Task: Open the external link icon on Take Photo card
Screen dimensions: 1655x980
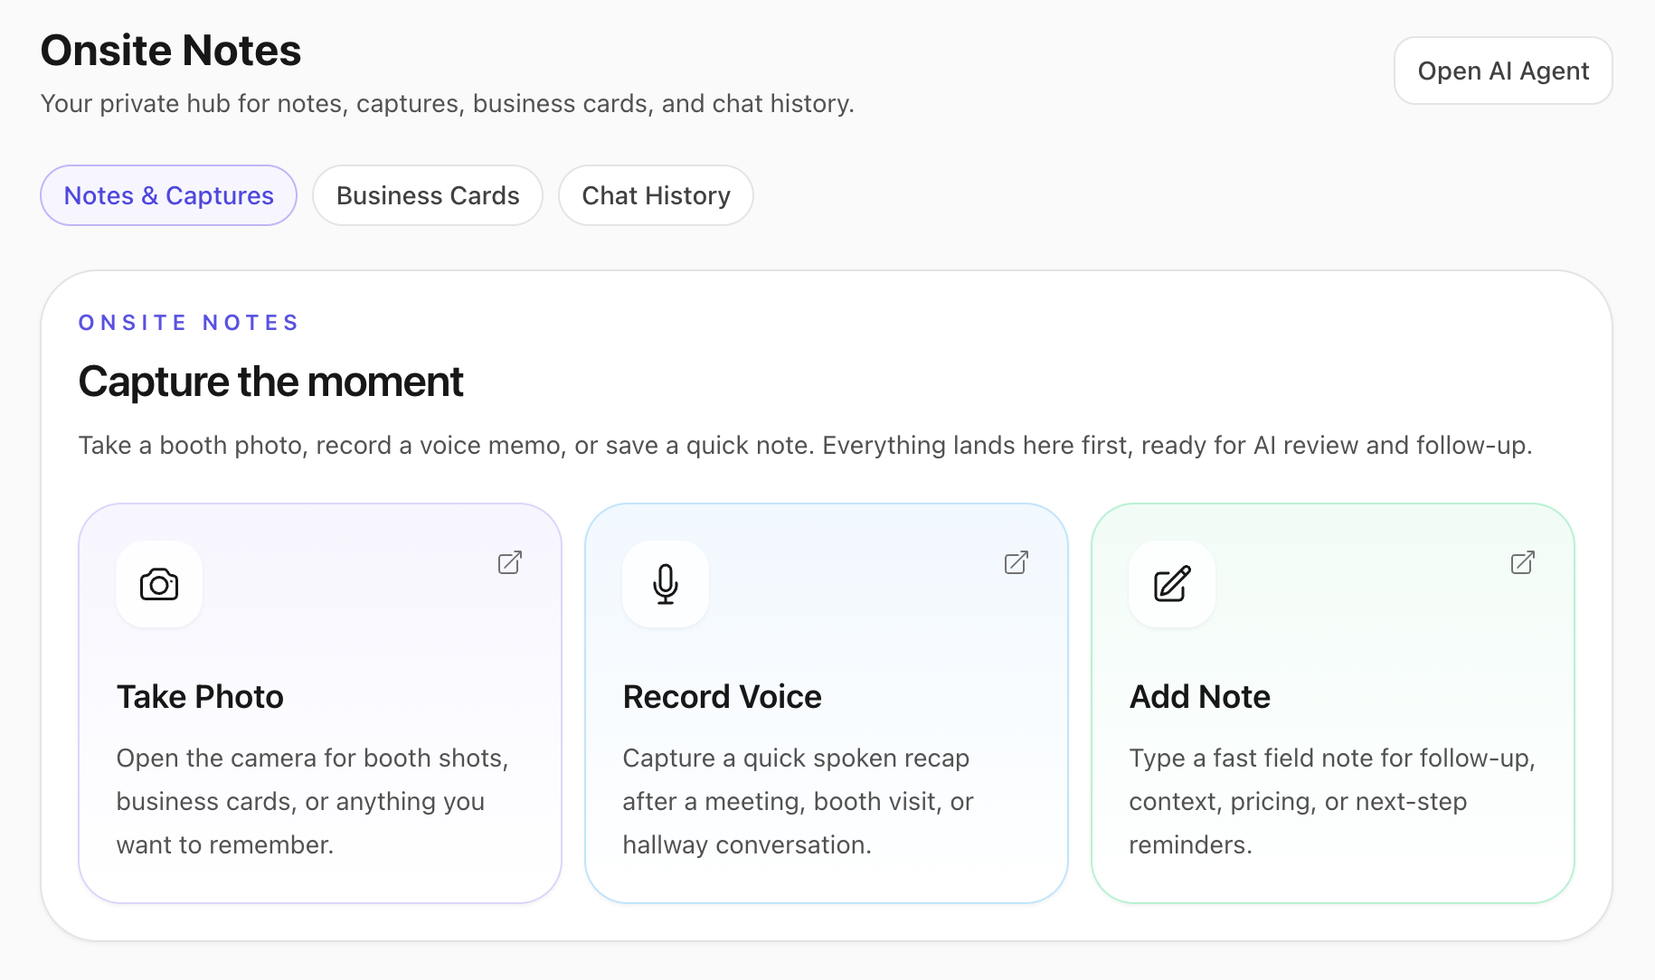Action: pos(509,562)
